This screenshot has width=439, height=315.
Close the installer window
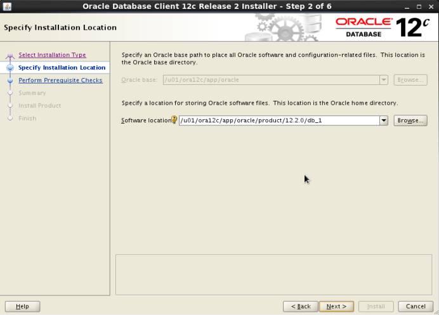pos(431,7)
